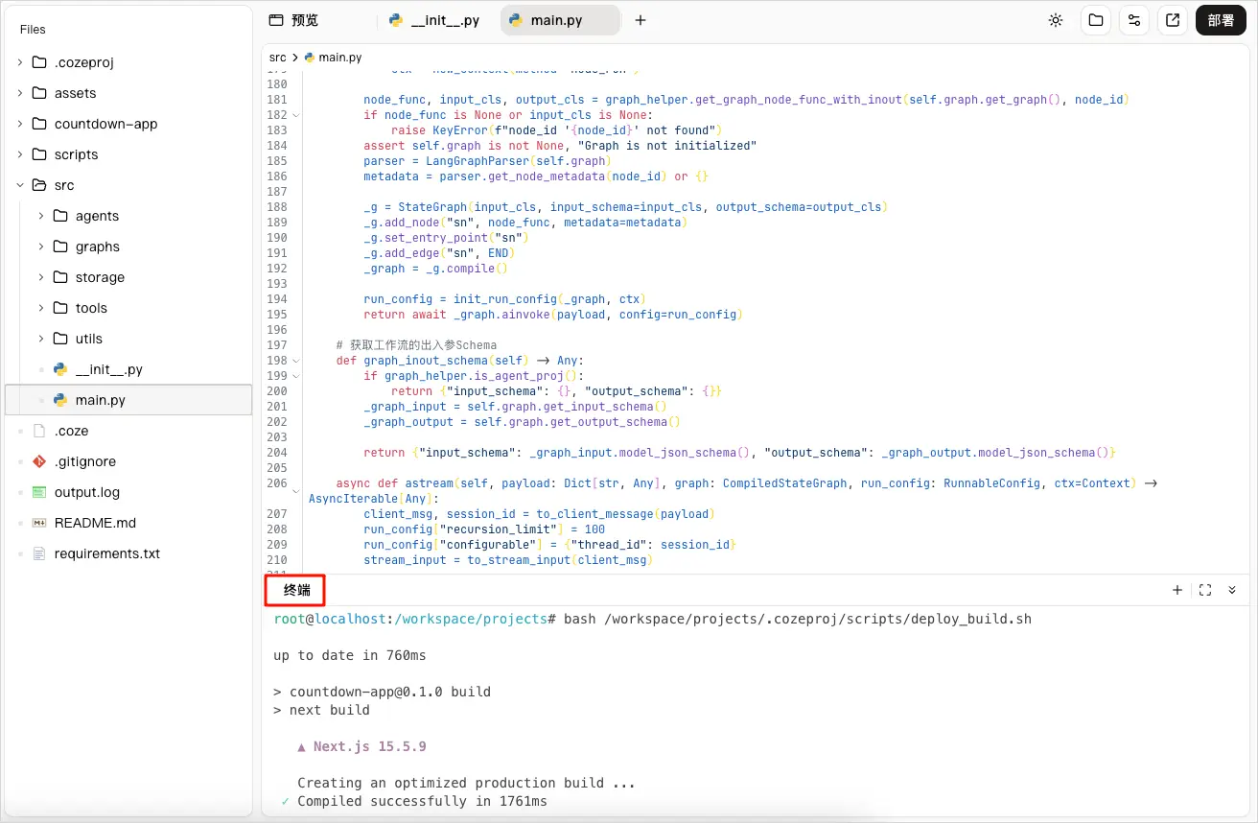Viewport: 1258px width, 823px height.
Task: Click the output.log file icon
Action: (39, 492)
